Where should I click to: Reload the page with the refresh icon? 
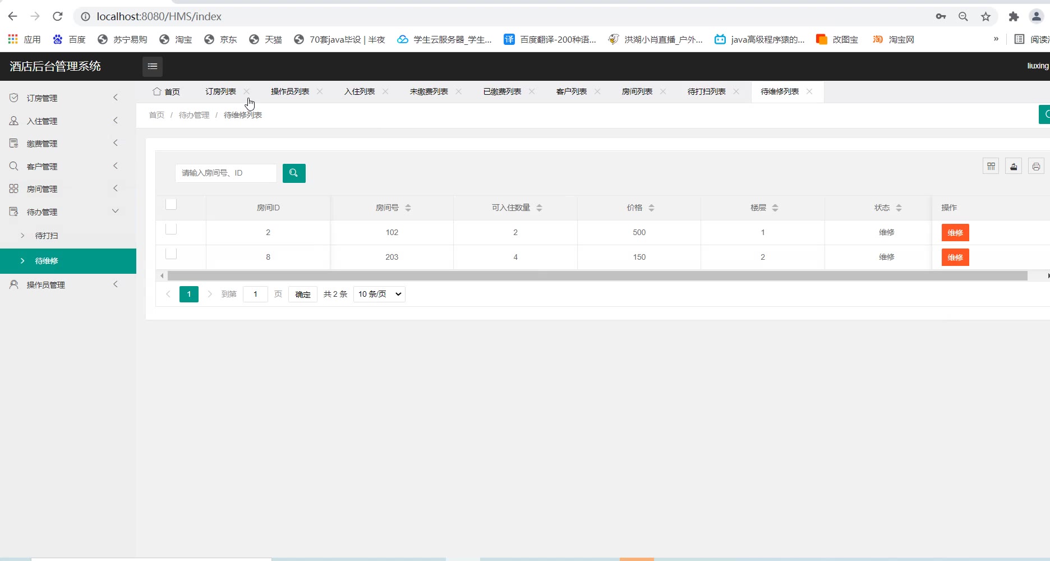(x=57, y=16)
